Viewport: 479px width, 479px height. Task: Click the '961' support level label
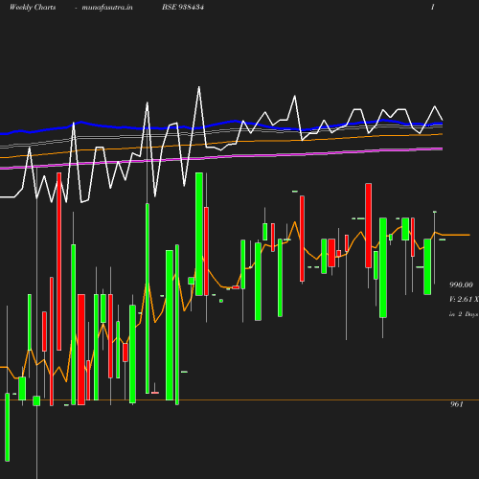click(457, 404)
